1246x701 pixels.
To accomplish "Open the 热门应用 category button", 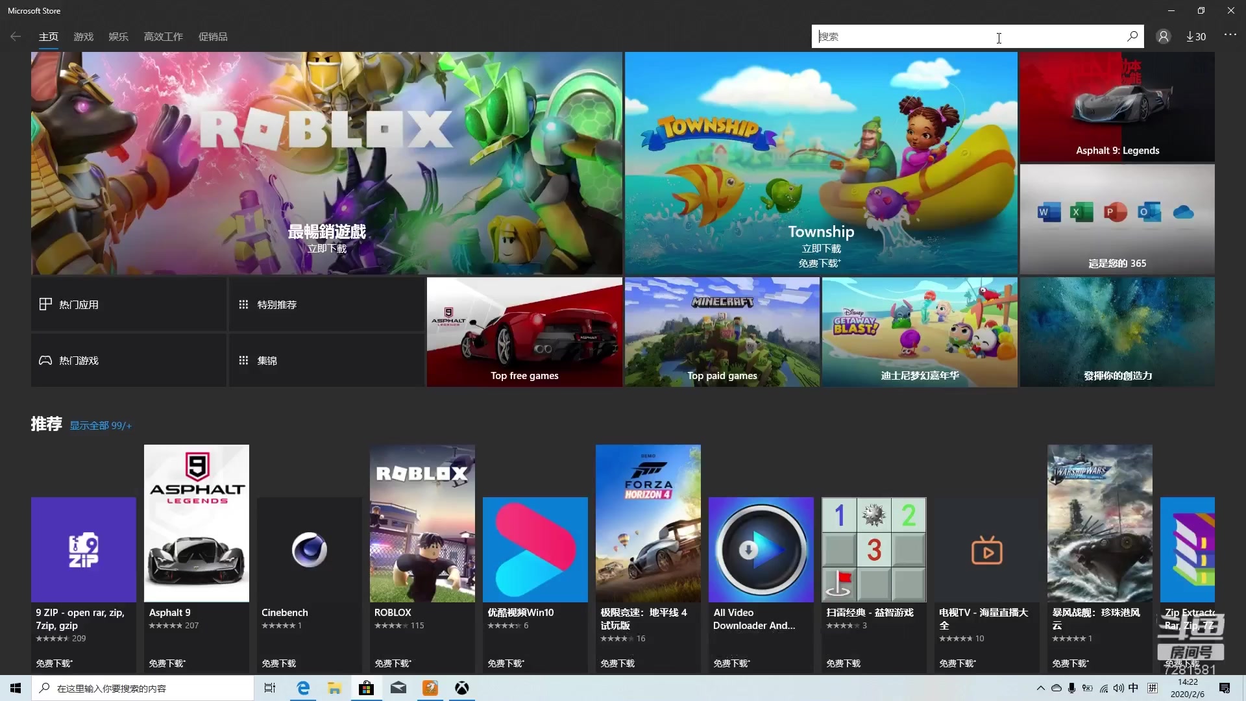I will 128,304.
